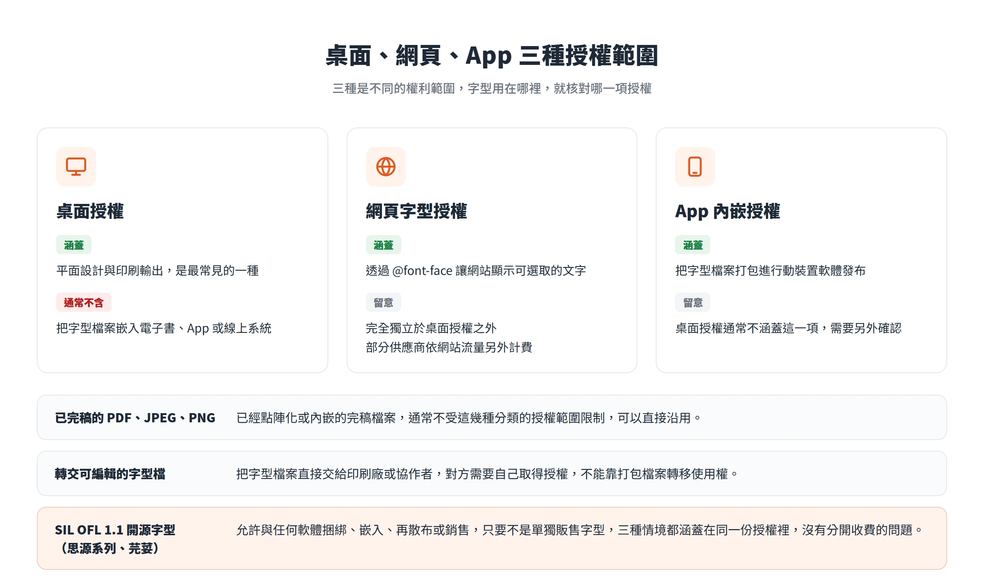984x579 pixels.
Task: Click the sentence starting 把字型檔案直接交給印刷廠
Action: (x=487, y=474)
